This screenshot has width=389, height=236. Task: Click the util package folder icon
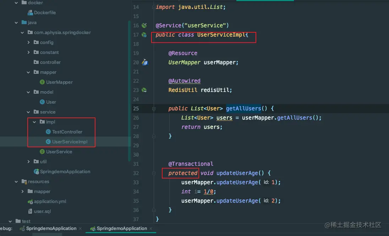pos(36,161)
